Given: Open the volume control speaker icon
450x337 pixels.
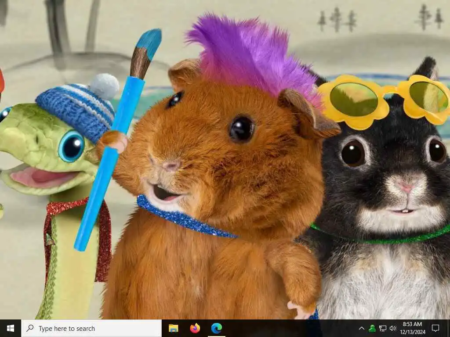Looking at the screenshot, I should tap(392, 328).
